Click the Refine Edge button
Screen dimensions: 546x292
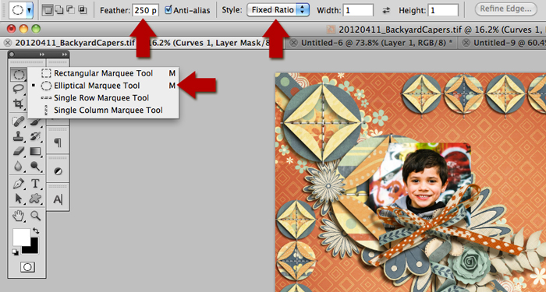(x=506, y=9)
